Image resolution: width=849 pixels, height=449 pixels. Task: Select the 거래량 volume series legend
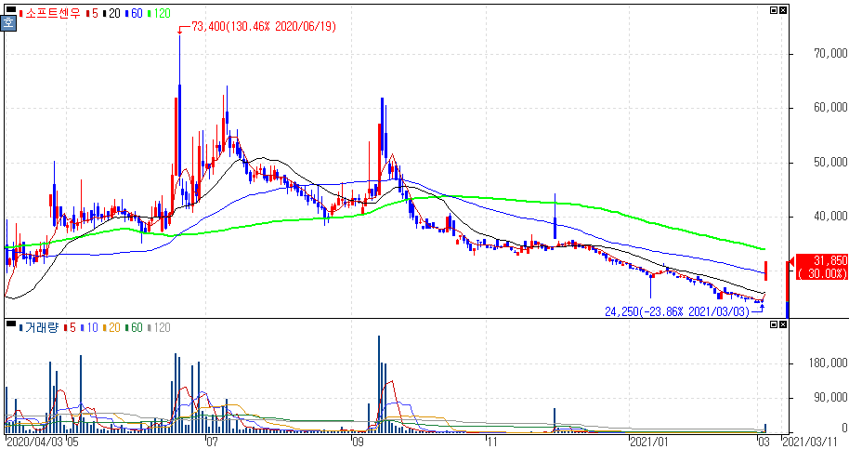(39, 327)
